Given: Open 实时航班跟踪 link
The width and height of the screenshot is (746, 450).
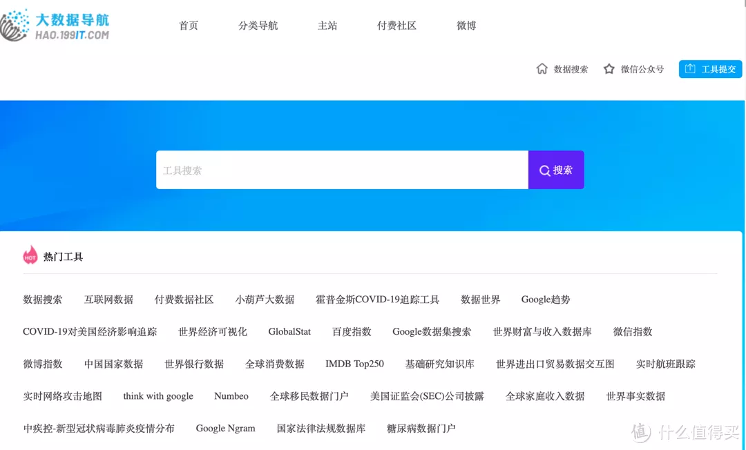Looking at the screenshot, I should point(666,364).
